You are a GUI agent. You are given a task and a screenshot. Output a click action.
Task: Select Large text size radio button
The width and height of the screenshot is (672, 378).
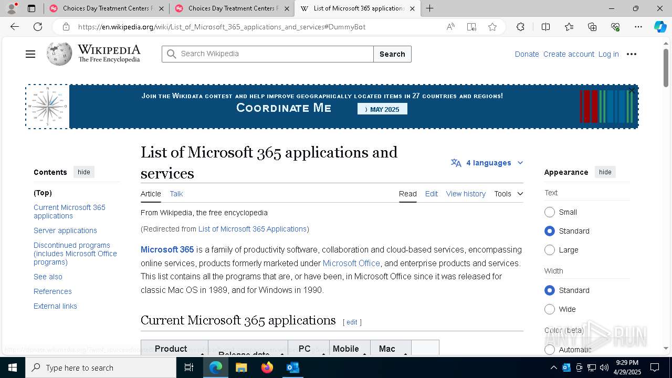coord(550,250)
